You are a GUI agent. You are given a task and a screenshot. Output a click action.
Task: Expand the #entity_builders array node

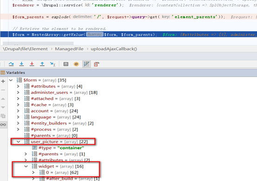coord(18,123)
